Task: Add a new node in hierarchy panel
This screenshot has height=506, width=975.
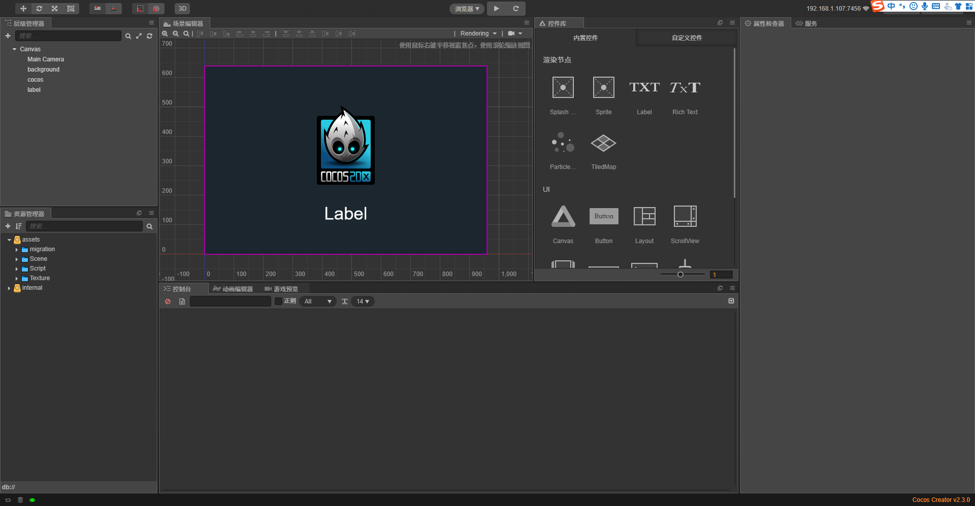Action: coord(8,36)
